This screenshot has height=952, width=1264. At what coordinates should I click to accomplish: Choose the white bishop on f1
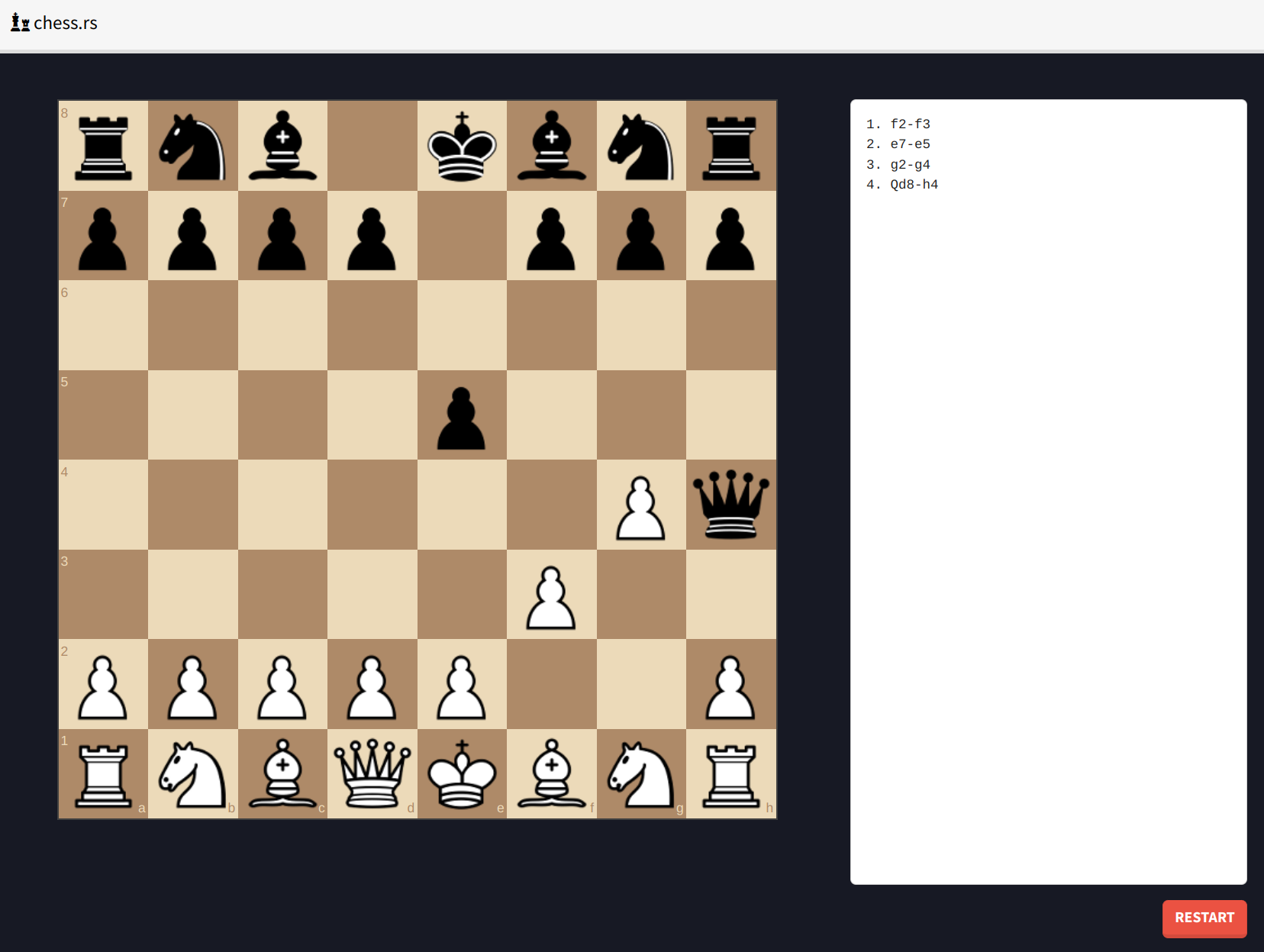(x=551, y=774)
